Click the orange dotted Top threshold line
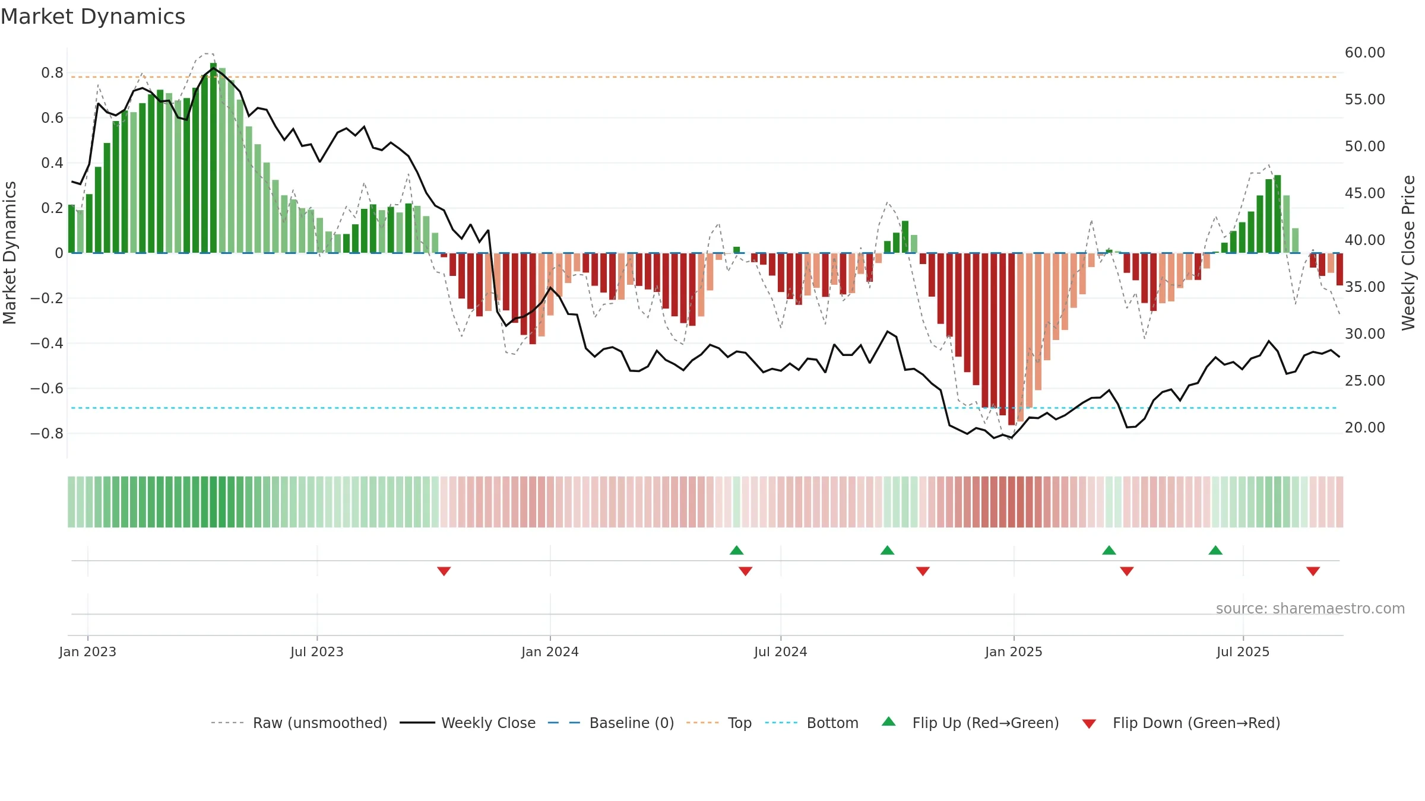This screenshot has height=801, width=1425. tap(704, 77)
